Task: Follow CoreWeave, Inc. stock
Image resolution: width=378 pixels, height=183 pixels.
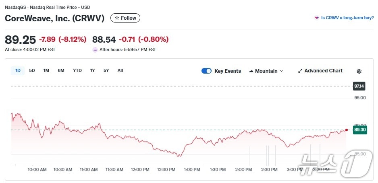Action: [x=125, y=18]
